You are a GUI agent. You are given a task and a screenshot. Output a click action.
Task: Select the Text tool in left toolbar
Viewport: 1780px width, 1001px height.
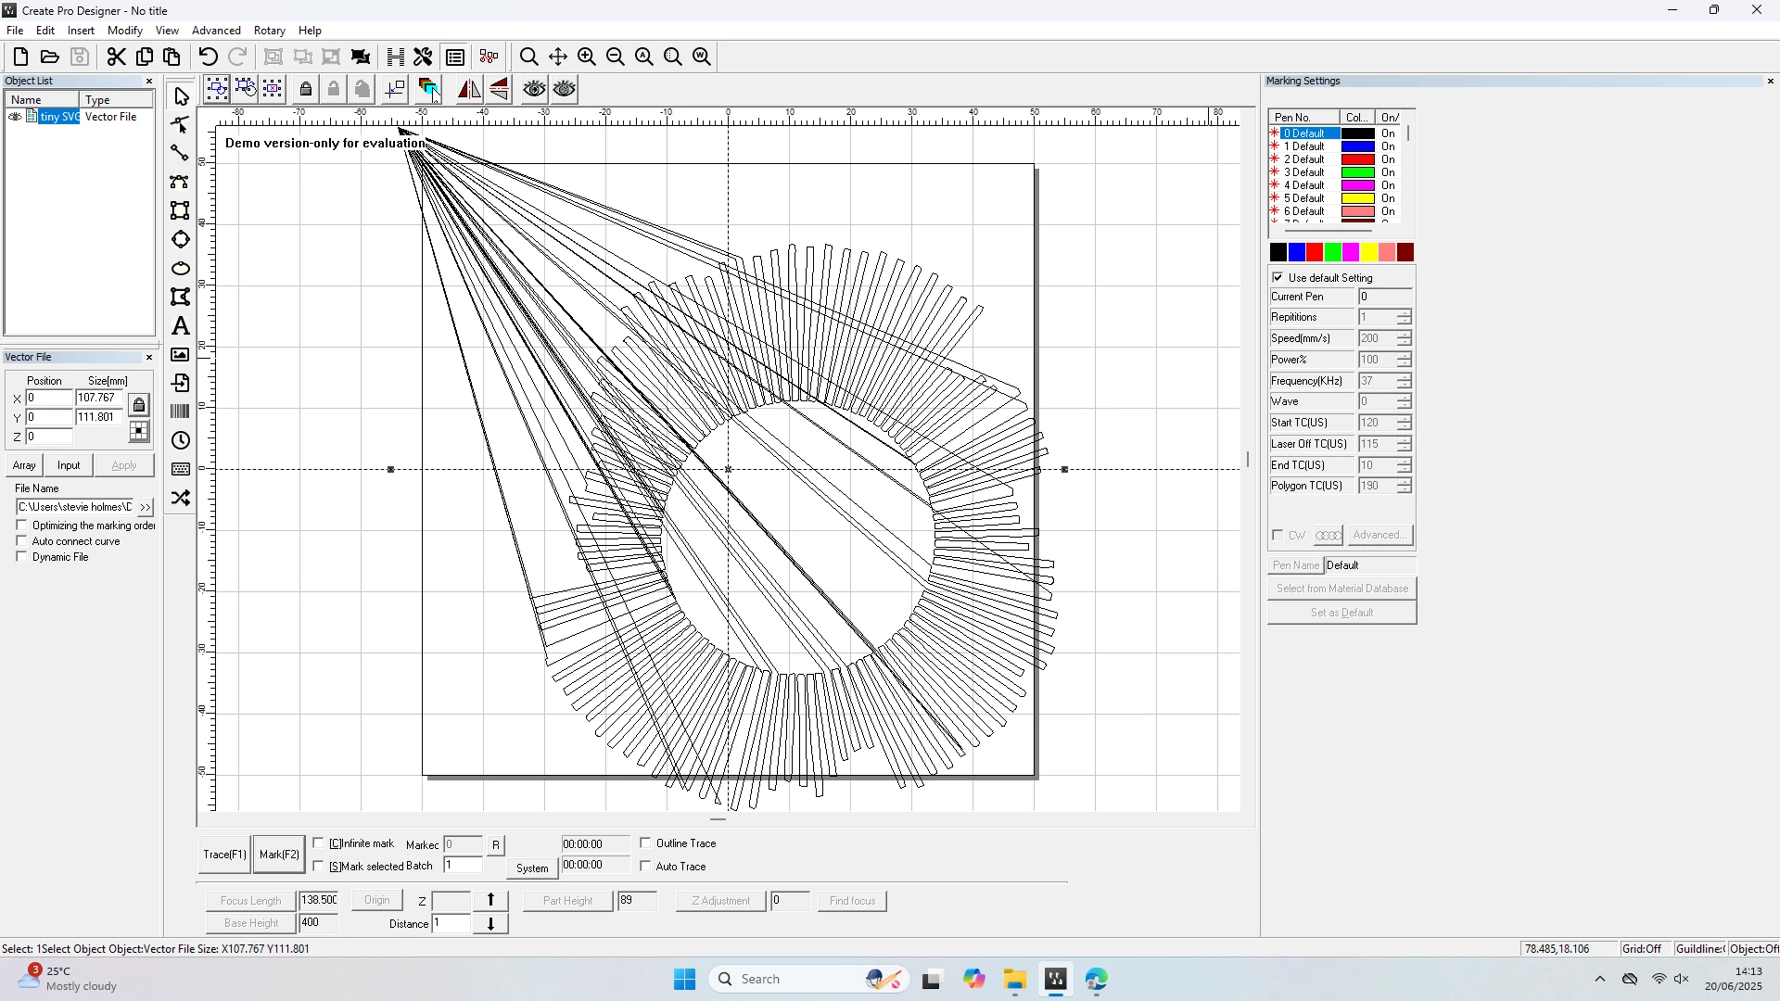[181, 326]
